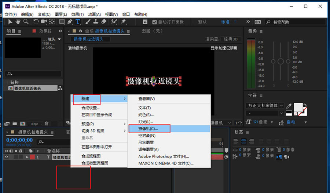This screenshot has width=330, height=193.
Task: Align paragraph text to left
Action: pos(236,141)
